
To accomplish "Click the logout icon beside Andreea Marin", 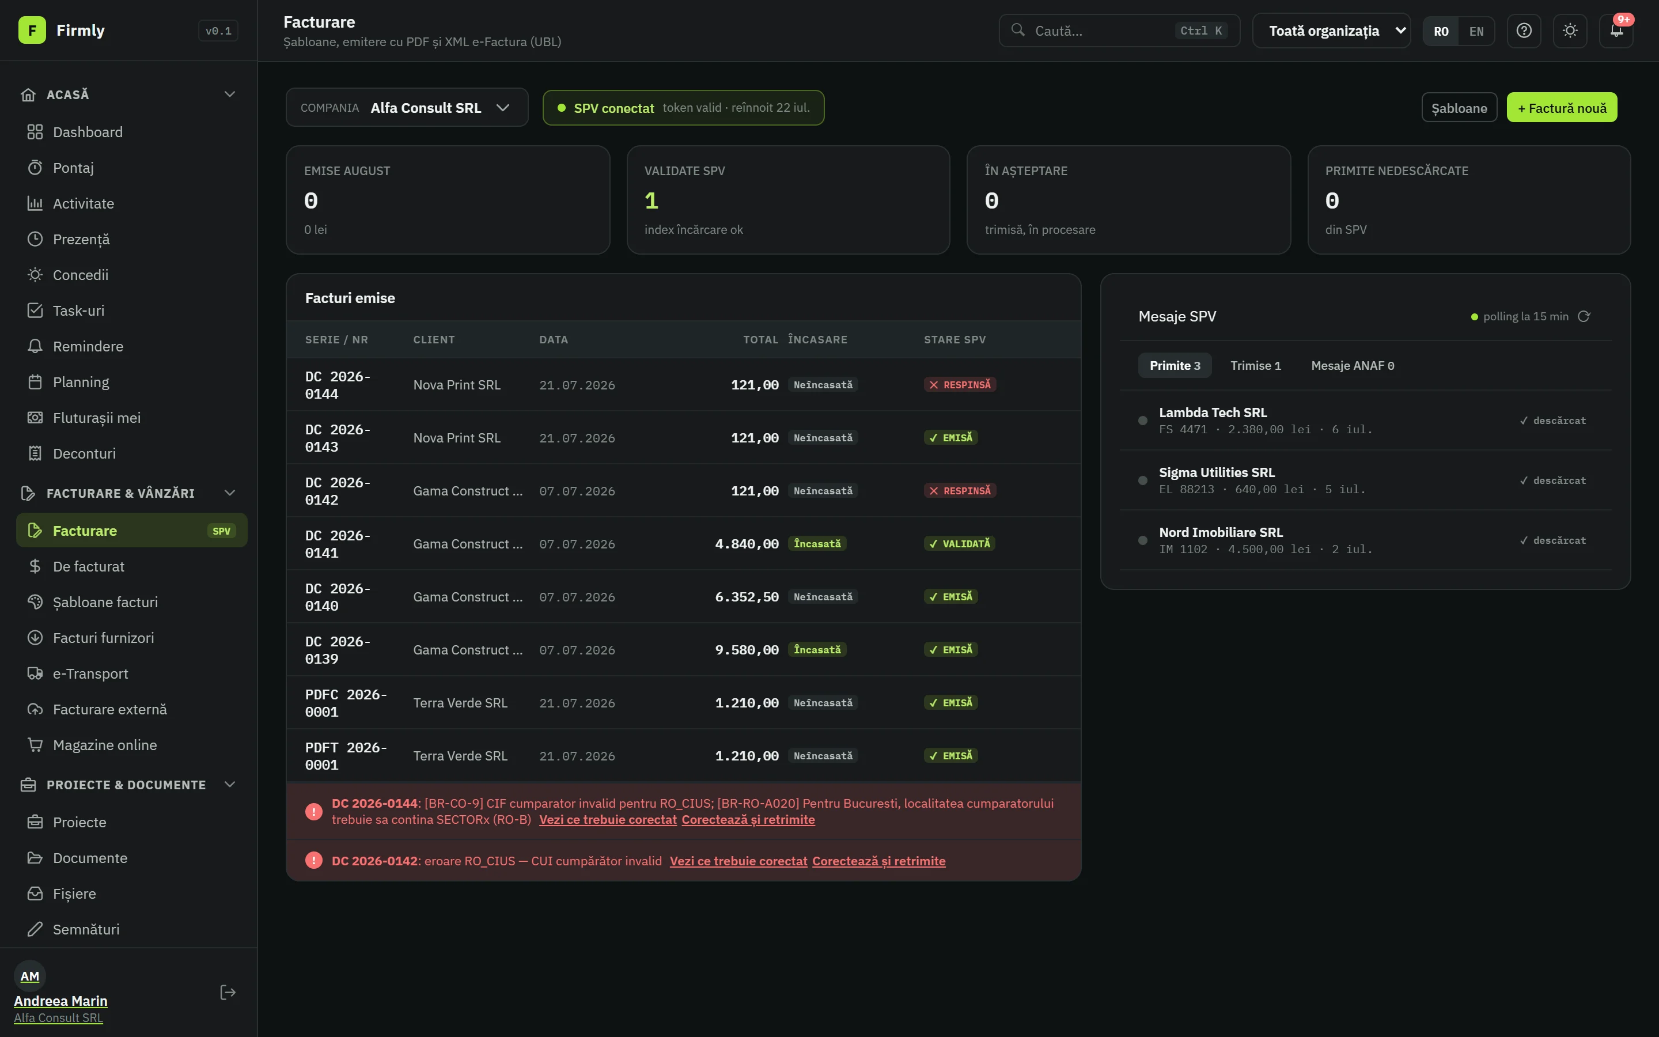I will [228, 993].
